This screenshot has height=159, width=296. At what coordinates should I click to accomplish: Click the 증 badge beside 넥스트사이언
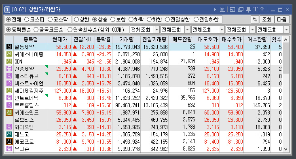(x=9, y=83)
